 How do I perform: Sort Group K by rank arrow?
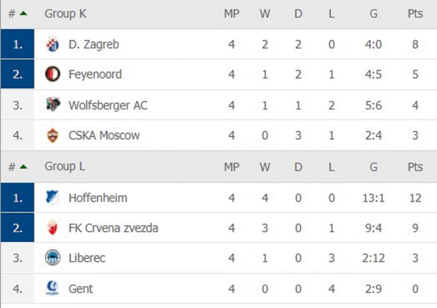pyautogui.click(x=23, y=14)
